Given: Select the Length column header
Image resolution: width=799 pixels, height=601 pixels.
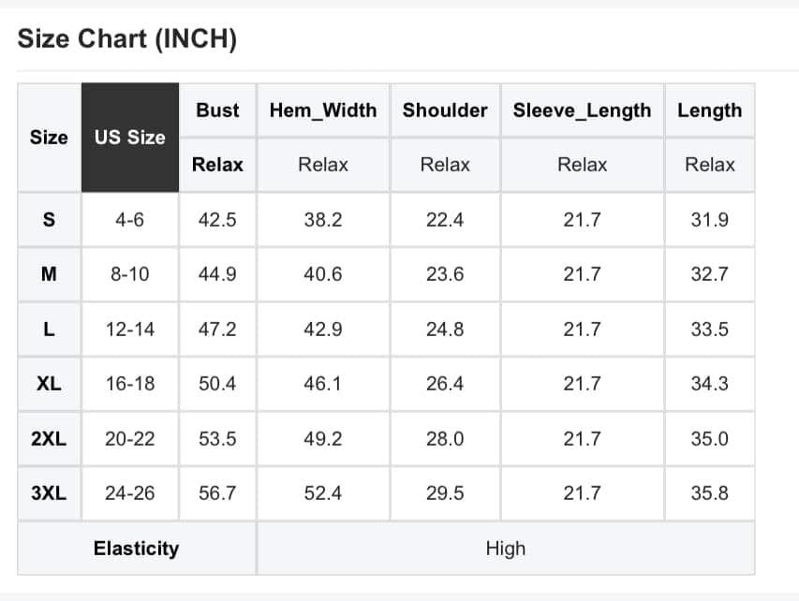Looking at the screenshot, I should point(709,110).
